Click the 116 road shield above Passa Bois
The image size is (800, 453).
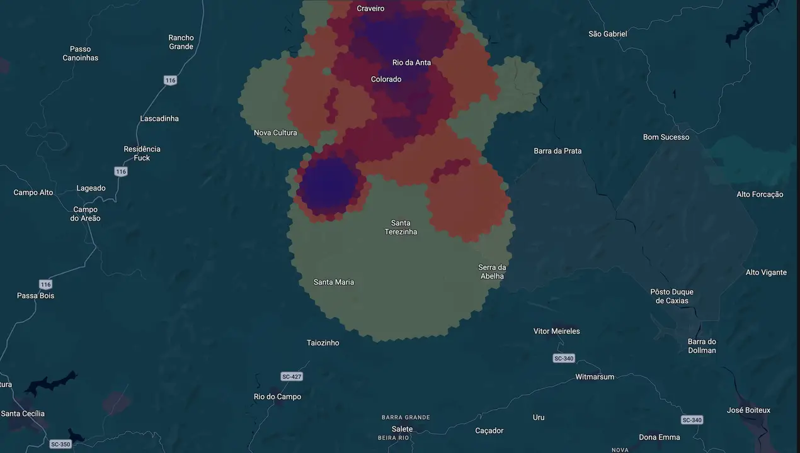tap(45, 284)
